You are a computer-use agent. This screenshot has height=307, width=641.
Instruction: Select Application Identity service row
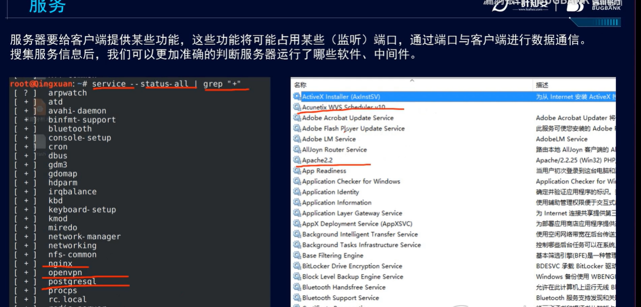click(x=453, y=192)
